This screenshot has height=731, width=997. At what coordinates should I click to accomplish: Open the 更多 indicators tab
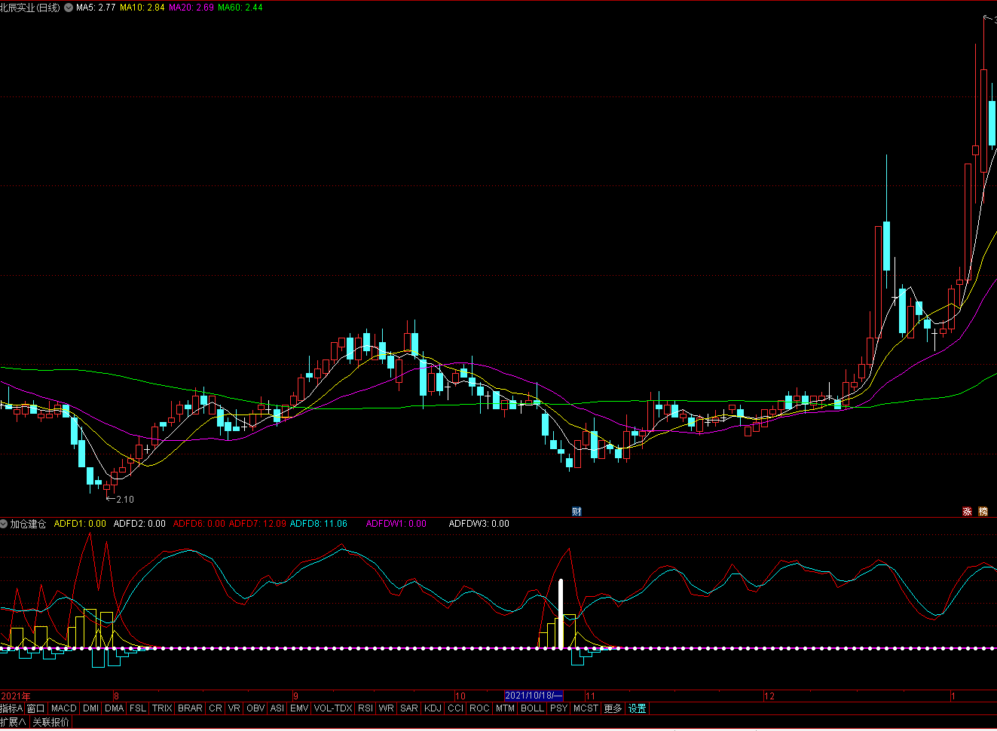point(613,708)
